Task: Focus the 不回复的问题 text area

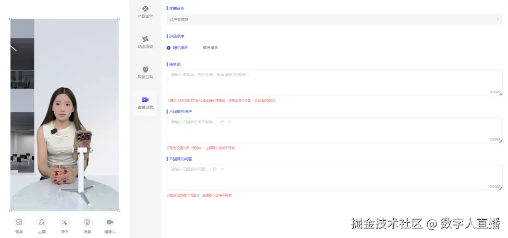Action: pyautogui.click(x=334, y=178)
